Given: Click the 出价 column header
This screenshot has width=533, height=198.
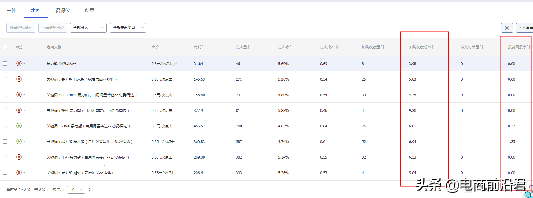Looking at the screenshot, I should [155, 47].
